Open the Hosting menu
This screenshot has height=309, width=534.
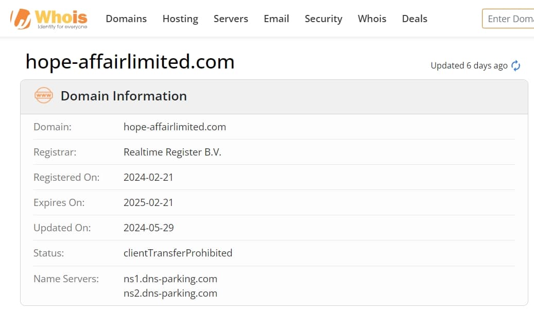tap(180, 19)
